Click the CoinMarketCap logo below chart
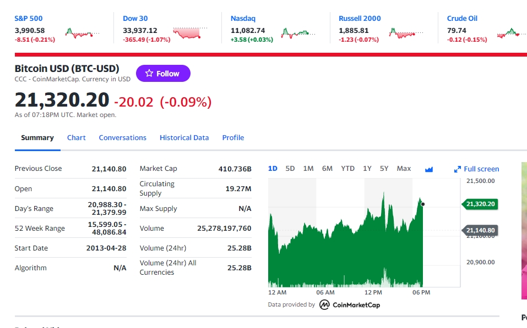The height and width of the screenshot is (328, 527). [x=350, y=304]
